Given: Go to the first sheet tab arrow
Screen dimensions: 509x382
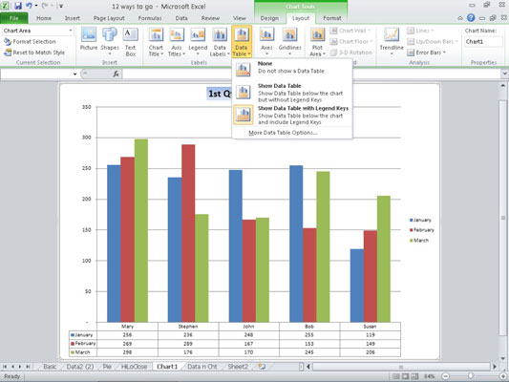Looking at the screenshot, I should click(x=5, y=367).
